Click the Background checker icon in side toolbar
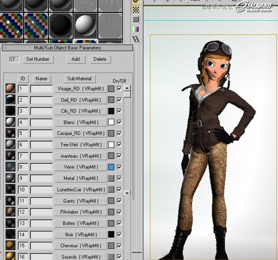 pyautogui.click(x=136, y=9)
